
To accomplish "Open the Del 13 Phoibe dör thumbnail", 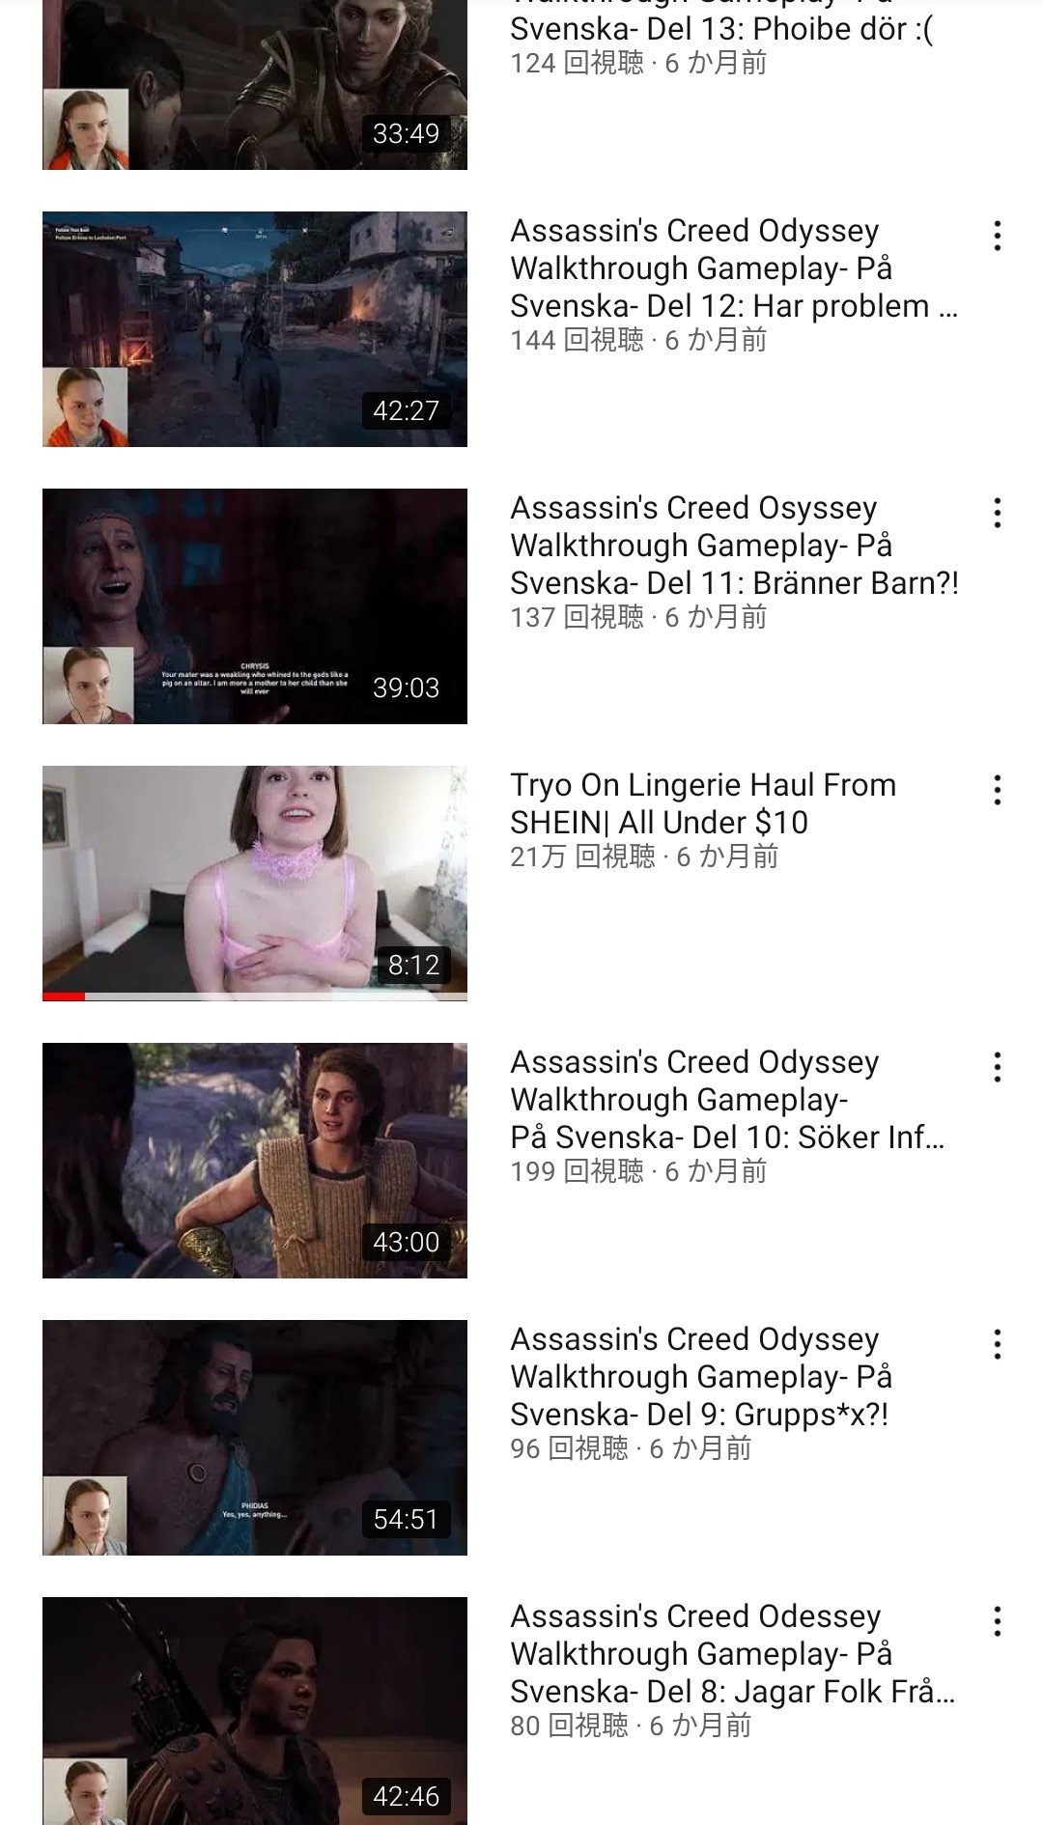I will tap(255, 85).
